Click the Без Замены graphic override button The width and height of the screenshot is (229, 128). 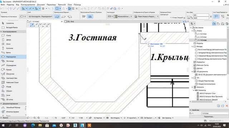(x=166, y=118)
